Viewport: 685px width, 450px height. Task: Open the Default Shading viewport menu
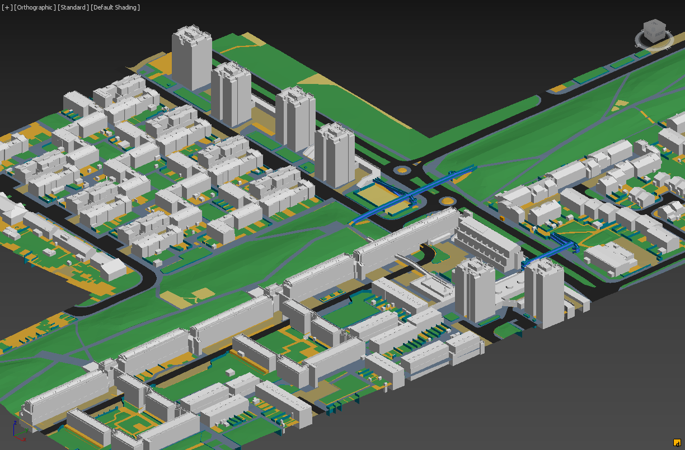[115, 7]
